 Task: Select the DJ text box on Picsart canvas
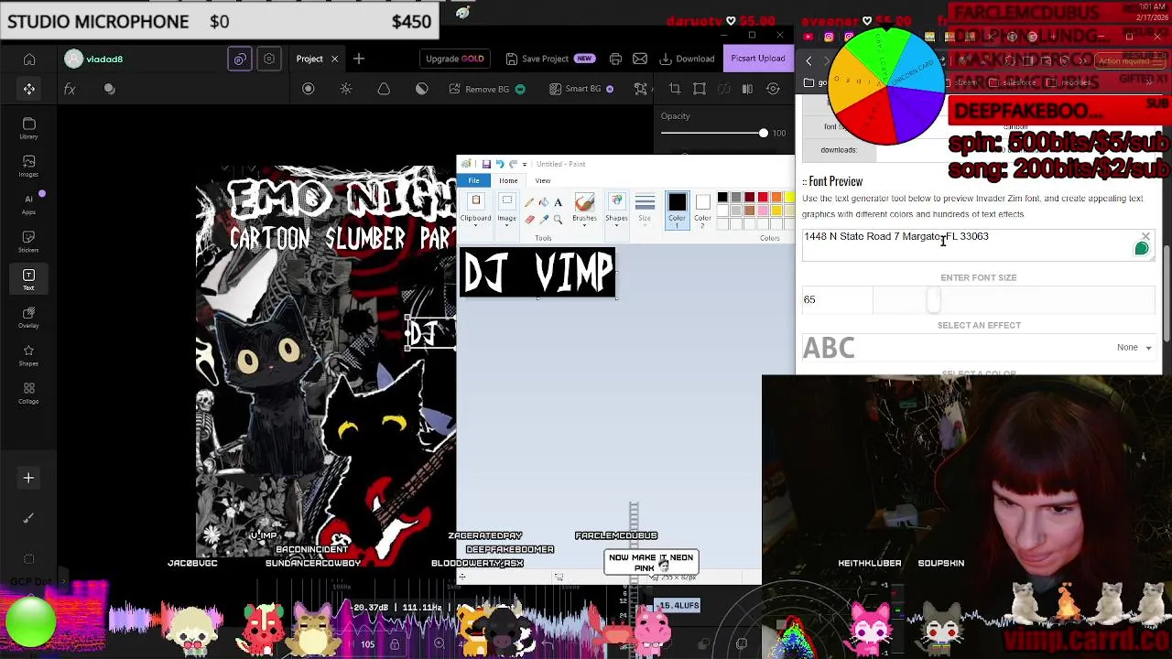(x=430, y=333)
